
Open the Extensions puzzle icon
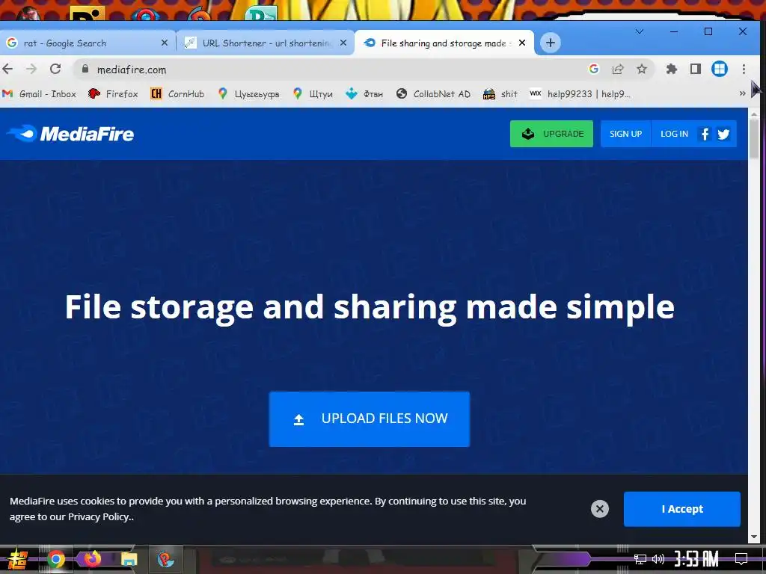click(672, 70)
